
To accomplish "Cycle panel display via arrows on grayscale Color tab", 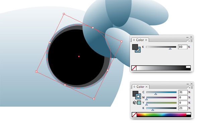I will [134, 40].
